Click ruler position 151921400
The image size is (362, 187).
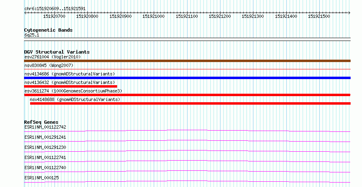coord(286,16)
